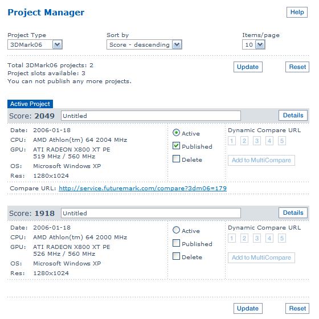Viewport: 319px width, 319px height.
Task: Click the top Reset button
Action: [x=297, y=67]
